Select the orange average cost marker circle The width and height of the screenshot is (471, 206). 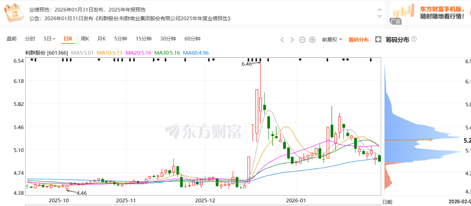coord(430,140)
